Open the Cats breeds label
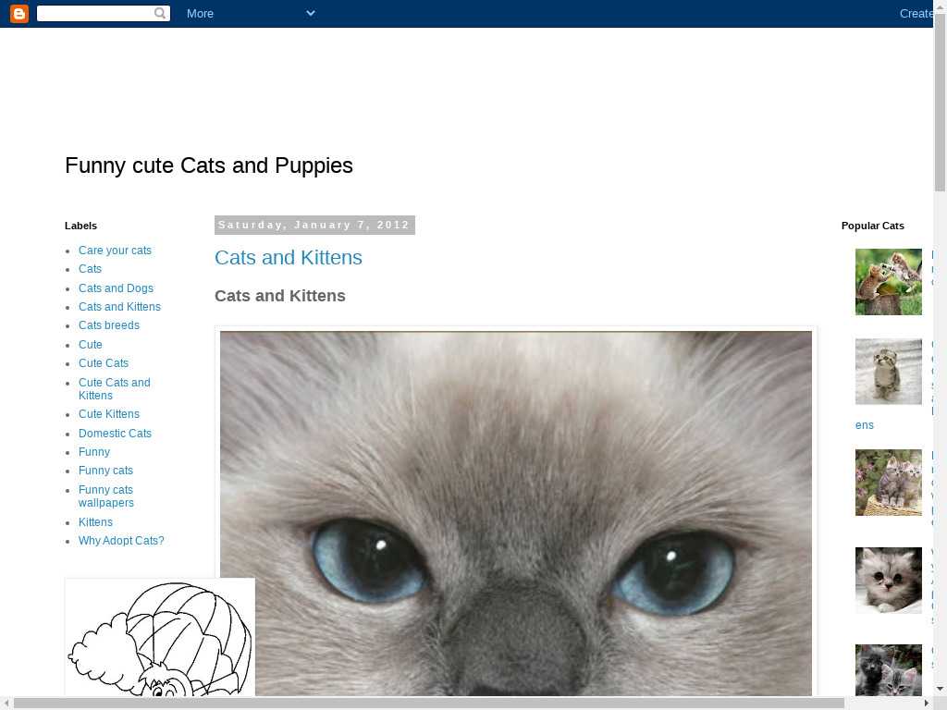This screenshot has width=947, height=710. click(x=109, y=324)
